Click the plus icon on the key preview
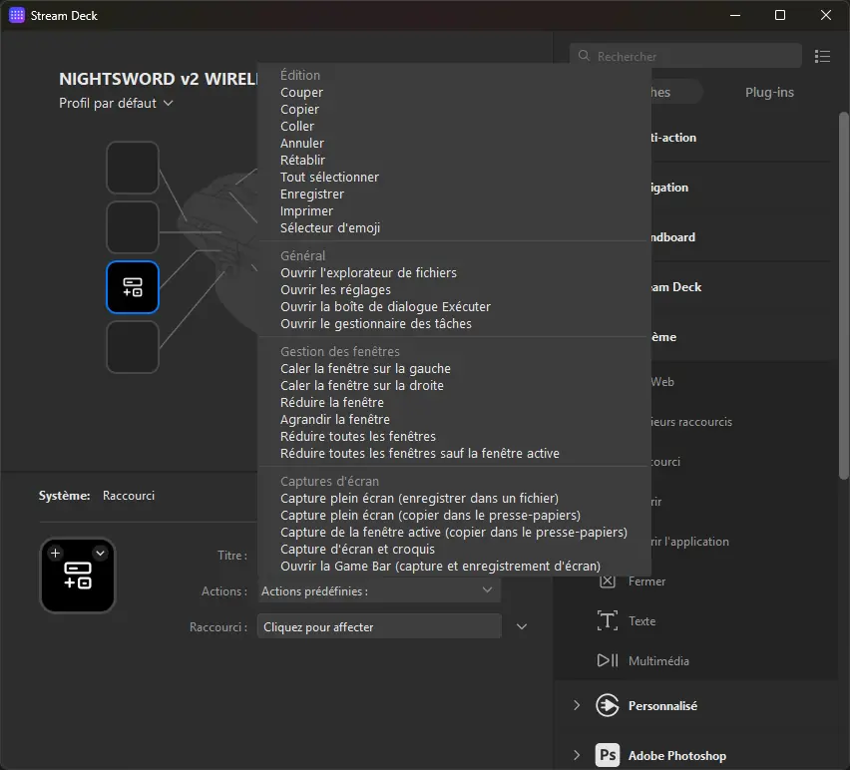 (55, 553)
